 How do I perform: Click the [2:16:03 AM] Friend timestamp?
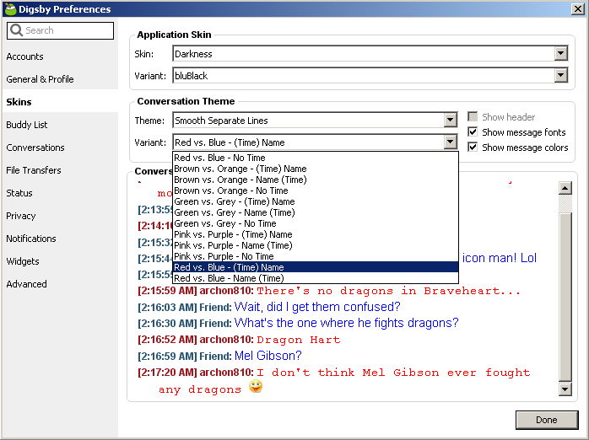(185, 307)
